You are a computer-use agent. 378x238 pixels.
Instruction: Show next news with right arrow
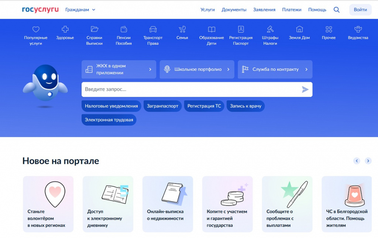[x=368, y=161]
